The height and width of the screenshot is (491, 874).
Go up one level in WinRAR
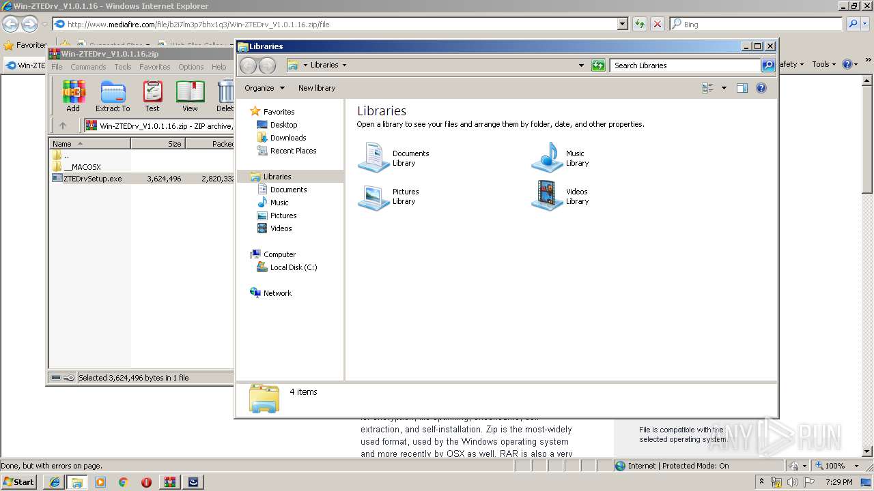coord(63,125)
